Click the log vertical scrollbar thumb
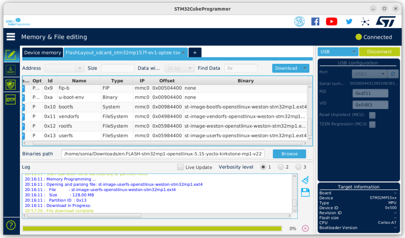 pyautogui.click(x=295, y=203)
